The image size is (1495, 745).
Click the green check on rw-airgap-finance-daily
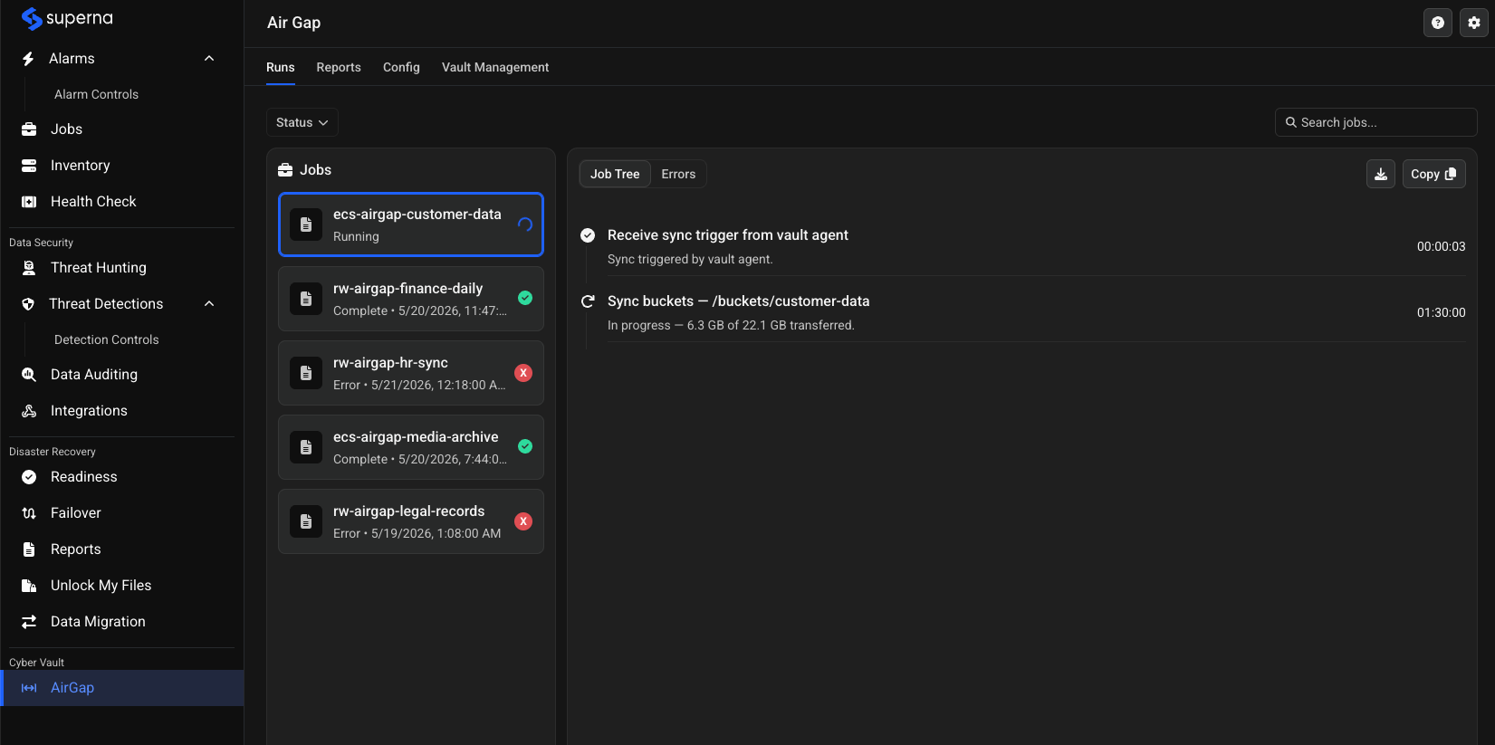[x=525, y=298]
